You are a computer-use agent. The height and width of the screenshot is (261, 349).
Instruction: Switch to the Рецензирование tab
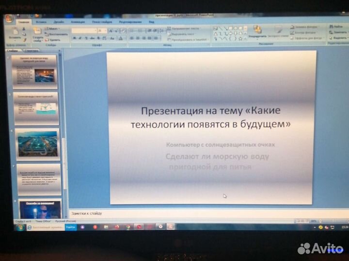pos(130,22)
